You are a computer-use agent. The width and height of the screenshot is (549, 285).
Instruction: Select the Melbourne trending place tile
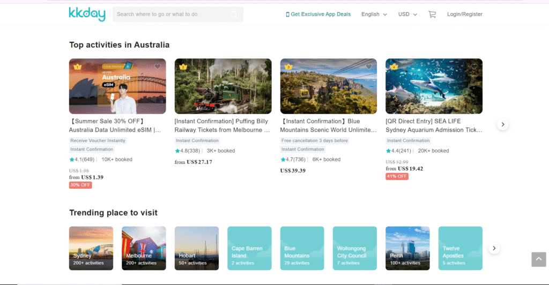pyautogui.click(x=144, y=248)
